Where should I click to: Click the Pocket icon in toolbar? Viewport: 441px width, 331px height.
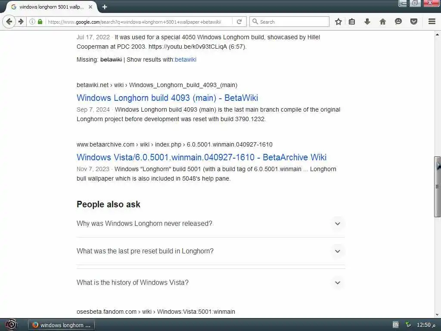(x=414, y=22)
